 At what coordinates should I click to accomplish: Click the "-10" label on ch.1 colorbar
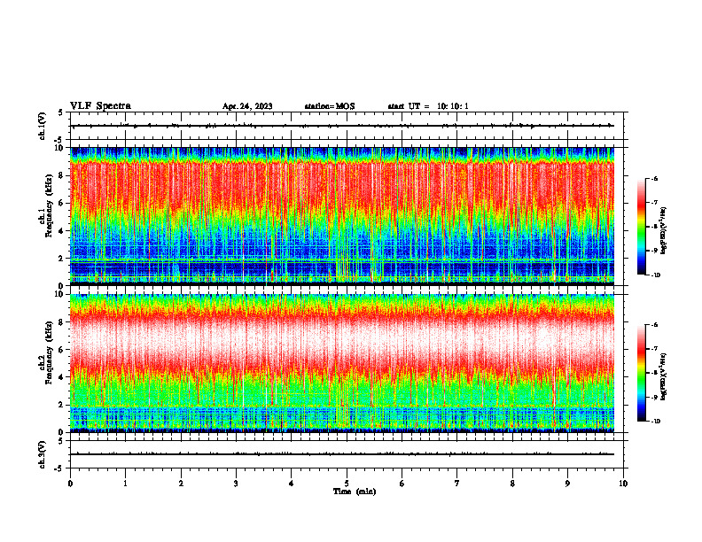coord(656,275)
